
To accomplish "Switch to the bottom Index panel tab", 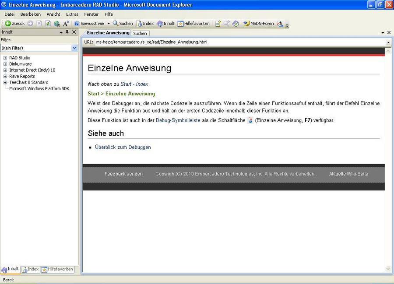I will coord(30,270).
